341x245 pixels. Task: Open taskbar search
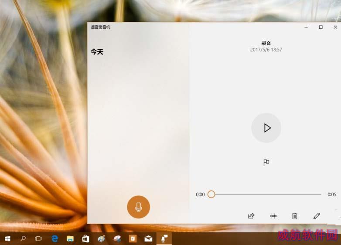tap(23, 239)
